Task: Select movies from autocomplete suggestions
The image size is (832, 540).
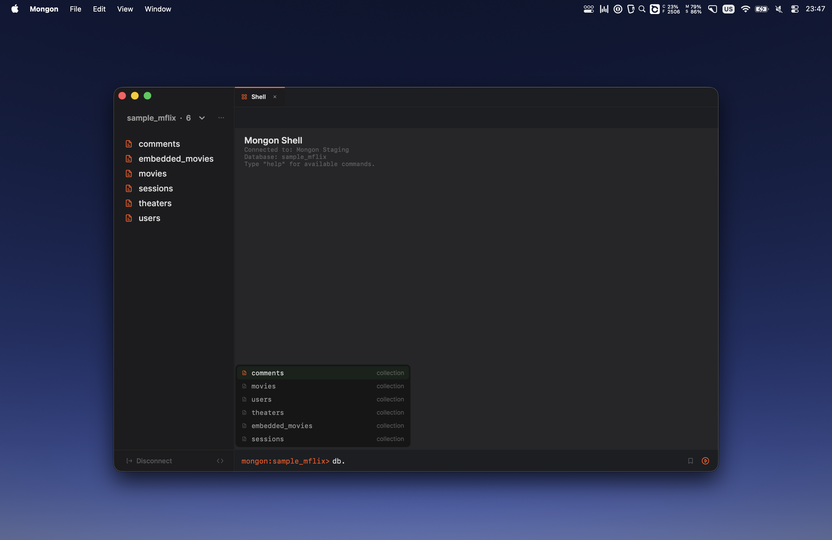Action: pyautogui.click(x=323, y=386)
